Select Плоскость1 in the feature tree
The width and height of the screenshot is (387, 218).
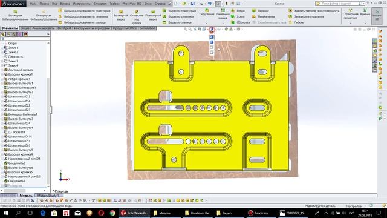[x=16, y=56]
